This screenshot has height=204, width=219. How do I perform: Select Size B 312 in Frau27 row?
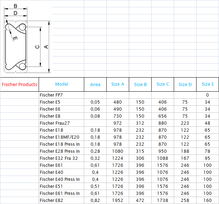(x=140, y=123)
